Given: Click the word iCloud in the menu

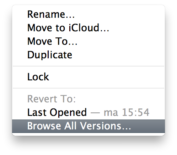Looking at the screenshot, I should click(x=84, y=28).
